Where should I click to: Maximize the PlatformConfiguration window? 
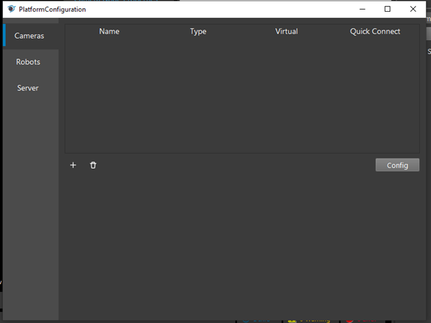(387, 9)
